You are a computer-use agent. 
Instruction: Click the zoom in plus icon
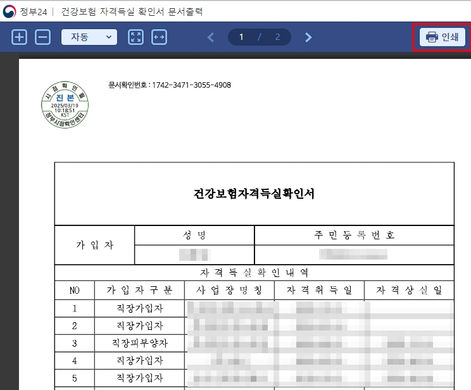coord(19,37)
